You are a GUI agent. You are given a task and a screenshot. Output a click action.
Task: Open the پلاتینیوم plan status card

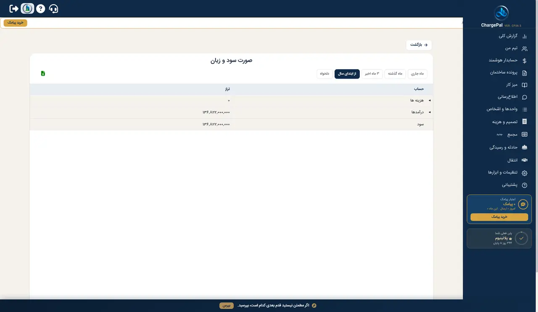point(499,238)
